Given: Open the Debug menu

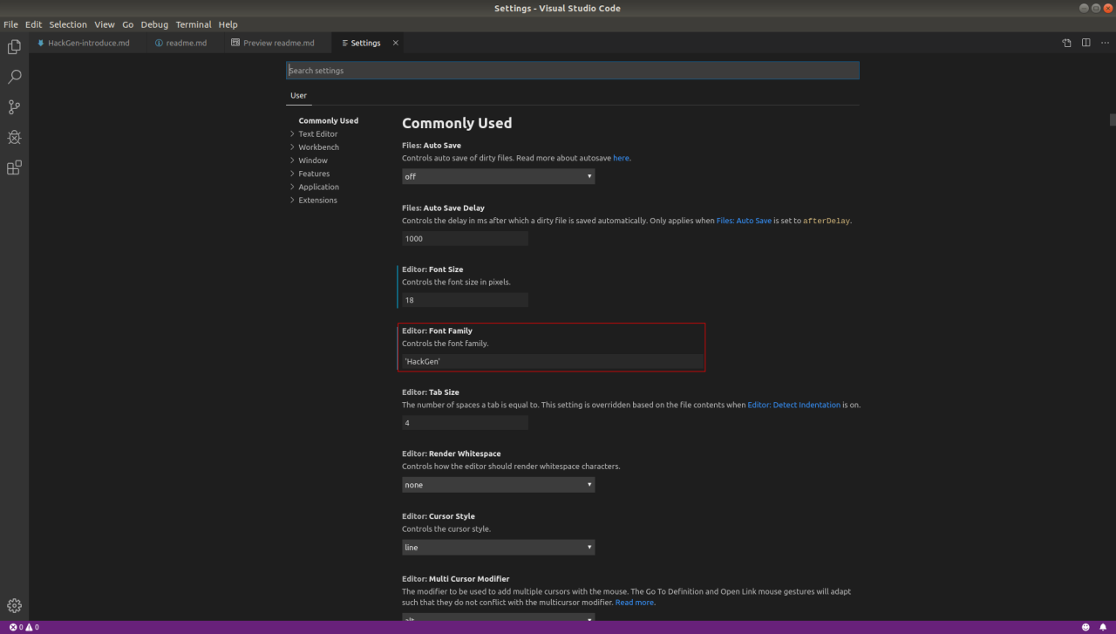Looking at the screenshot, I should coord(154,24).
